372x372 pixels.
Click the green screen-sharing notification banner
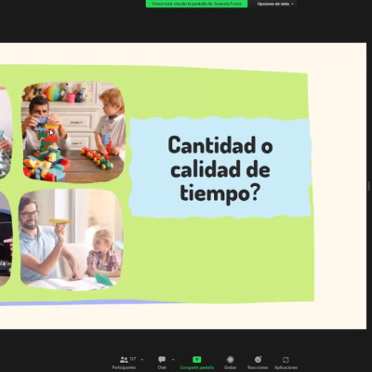(196, 4)
